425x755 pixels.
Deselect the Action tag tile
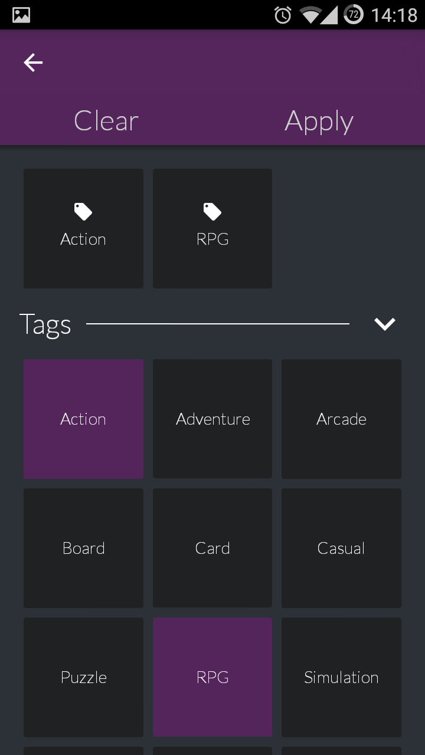[x=83, y=419]
